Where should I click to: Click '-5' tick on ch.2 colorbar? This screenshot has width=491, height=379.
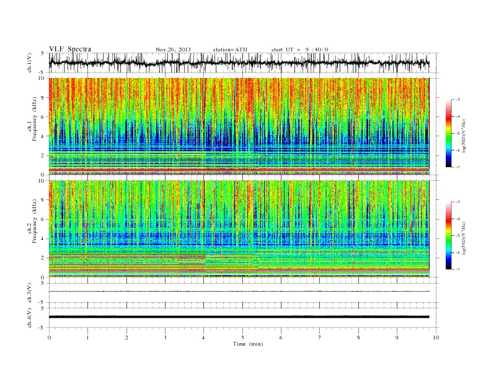[458, 236]
